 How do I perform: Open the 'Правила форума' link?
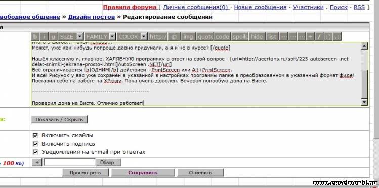tap(130, 7)
